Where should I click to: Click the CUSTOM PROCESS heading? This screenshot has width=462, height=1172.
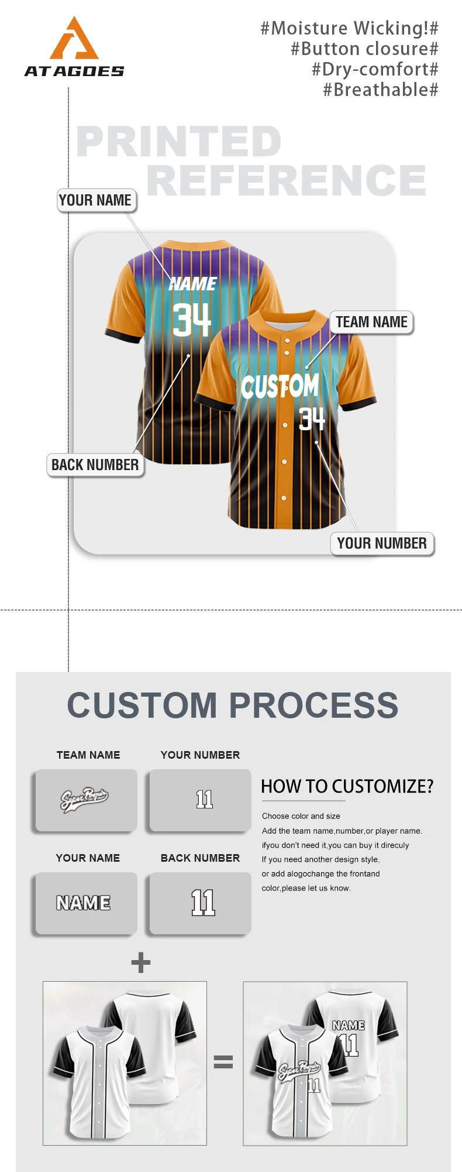233,705
